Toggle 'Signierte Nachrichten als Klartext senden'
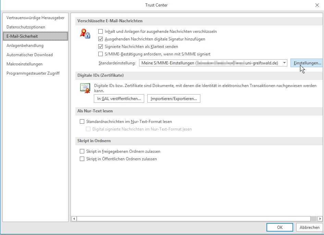The height and width of the screenshot is (235, 324). click(101, 47)
